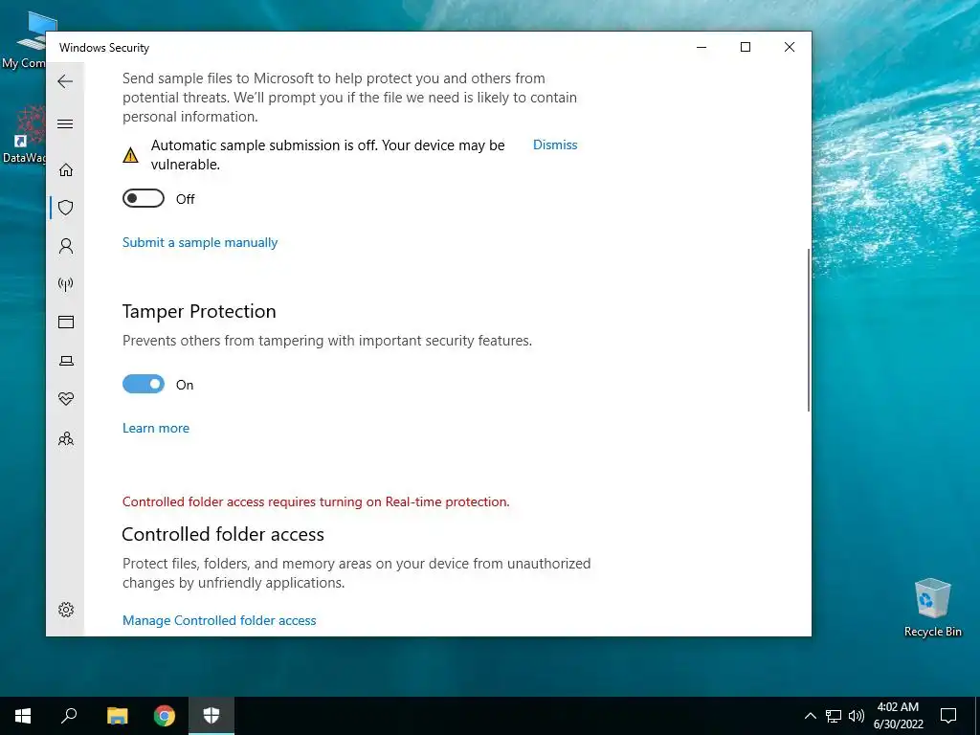The image size is (980, 735).
Task: Click the Windows Security title text
Action: pyautogui.click(x=104, y=48)
